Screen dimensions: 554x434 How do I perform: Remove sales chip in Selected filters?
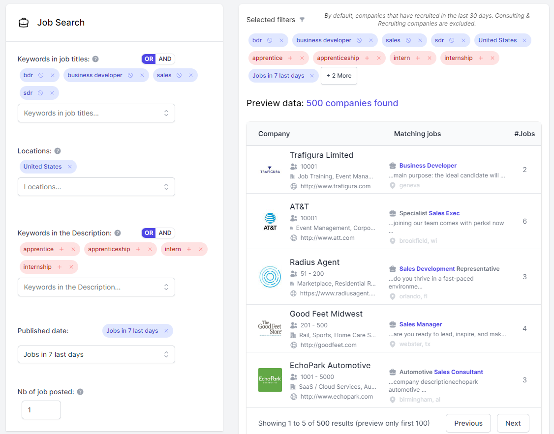point(420,40)
